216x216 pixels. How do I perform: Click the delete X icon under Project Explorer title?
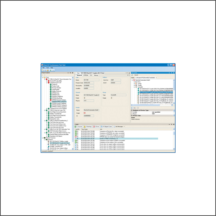[45, 75]
